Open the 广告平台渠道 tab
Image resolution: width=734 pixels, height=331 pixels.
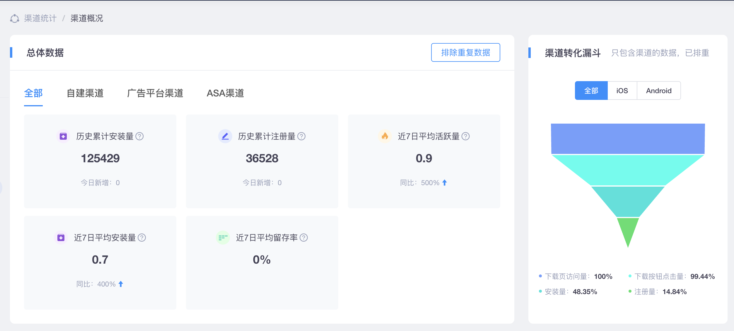[x=155, y=93]
